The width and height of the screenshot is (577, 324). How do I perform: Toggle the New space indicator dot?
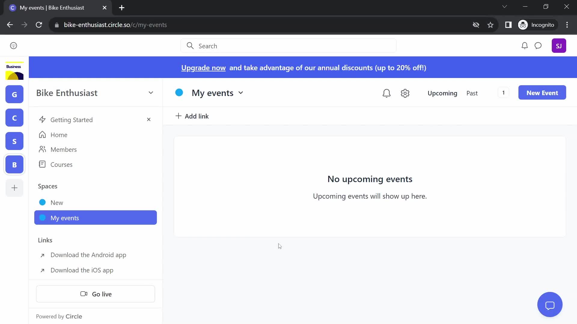[x=42, y=202]
